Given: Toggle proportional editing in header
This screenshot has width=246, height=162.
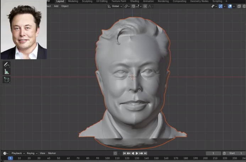Looking at the screenshot, I should point(145,6).
